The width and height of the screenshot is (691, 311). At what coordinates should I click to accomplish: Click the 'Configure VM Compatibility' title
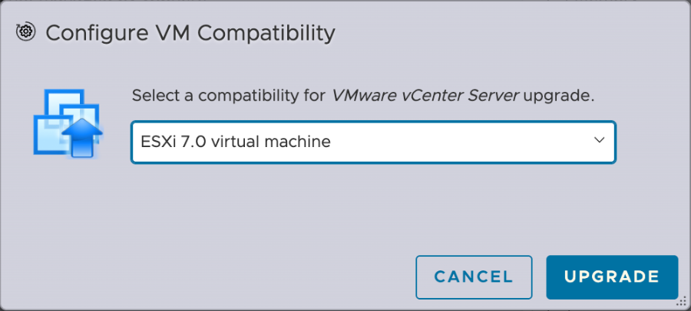tap(190, 34)
